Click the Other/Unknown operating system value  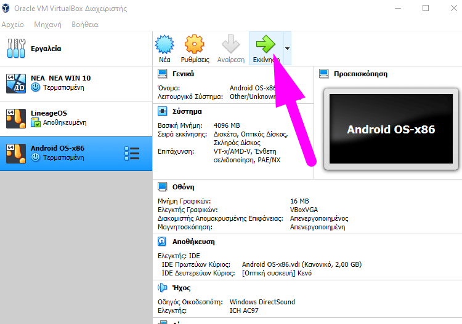click(x=253, y=97)
